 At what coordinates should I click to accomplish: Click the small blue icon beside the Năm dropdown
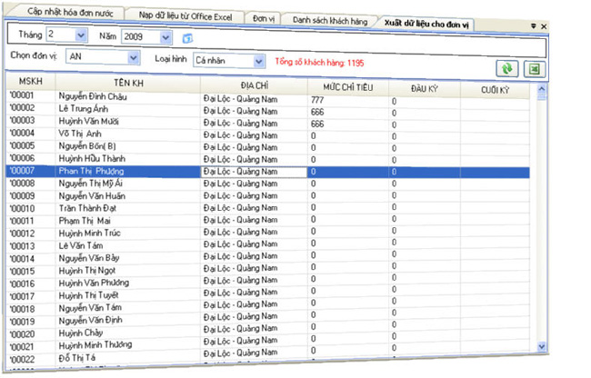pyautogui.click(x=188, y=37)
